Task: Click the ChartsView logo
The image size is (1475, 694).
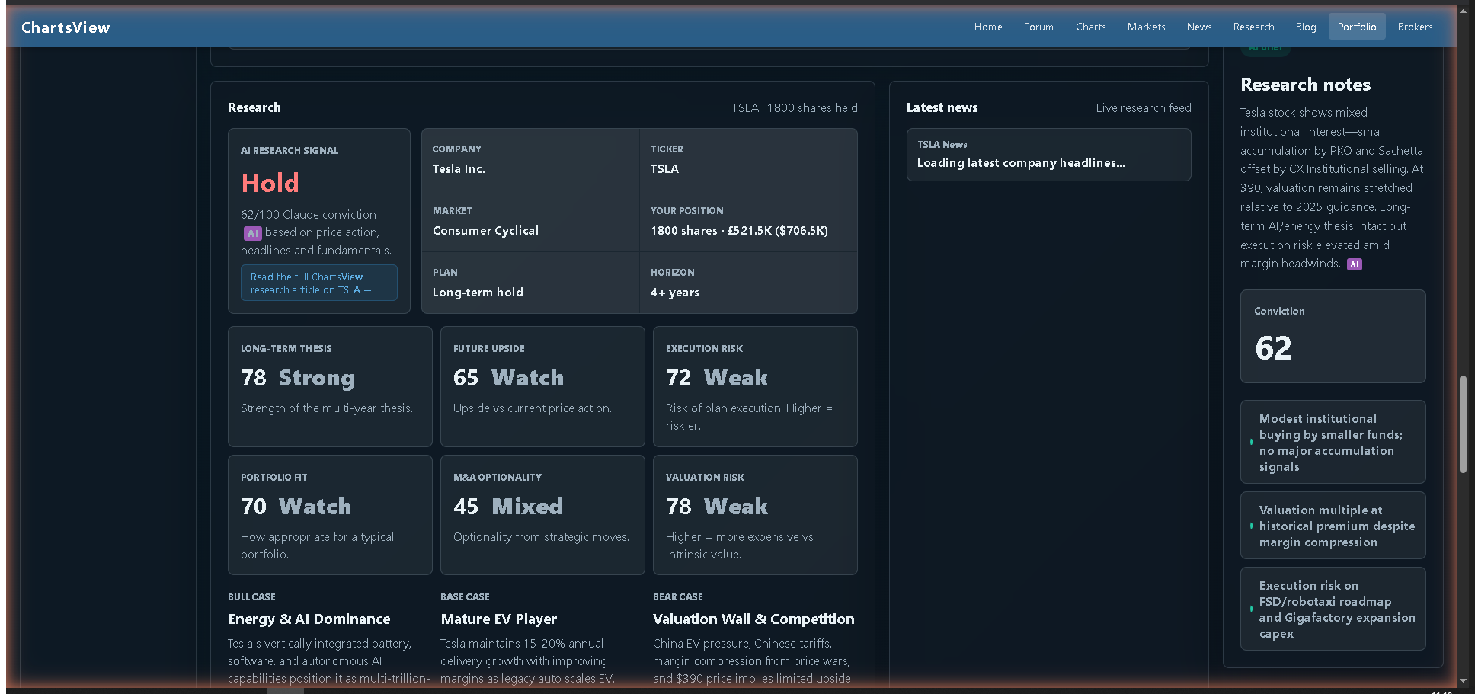Action: point(66,27)
